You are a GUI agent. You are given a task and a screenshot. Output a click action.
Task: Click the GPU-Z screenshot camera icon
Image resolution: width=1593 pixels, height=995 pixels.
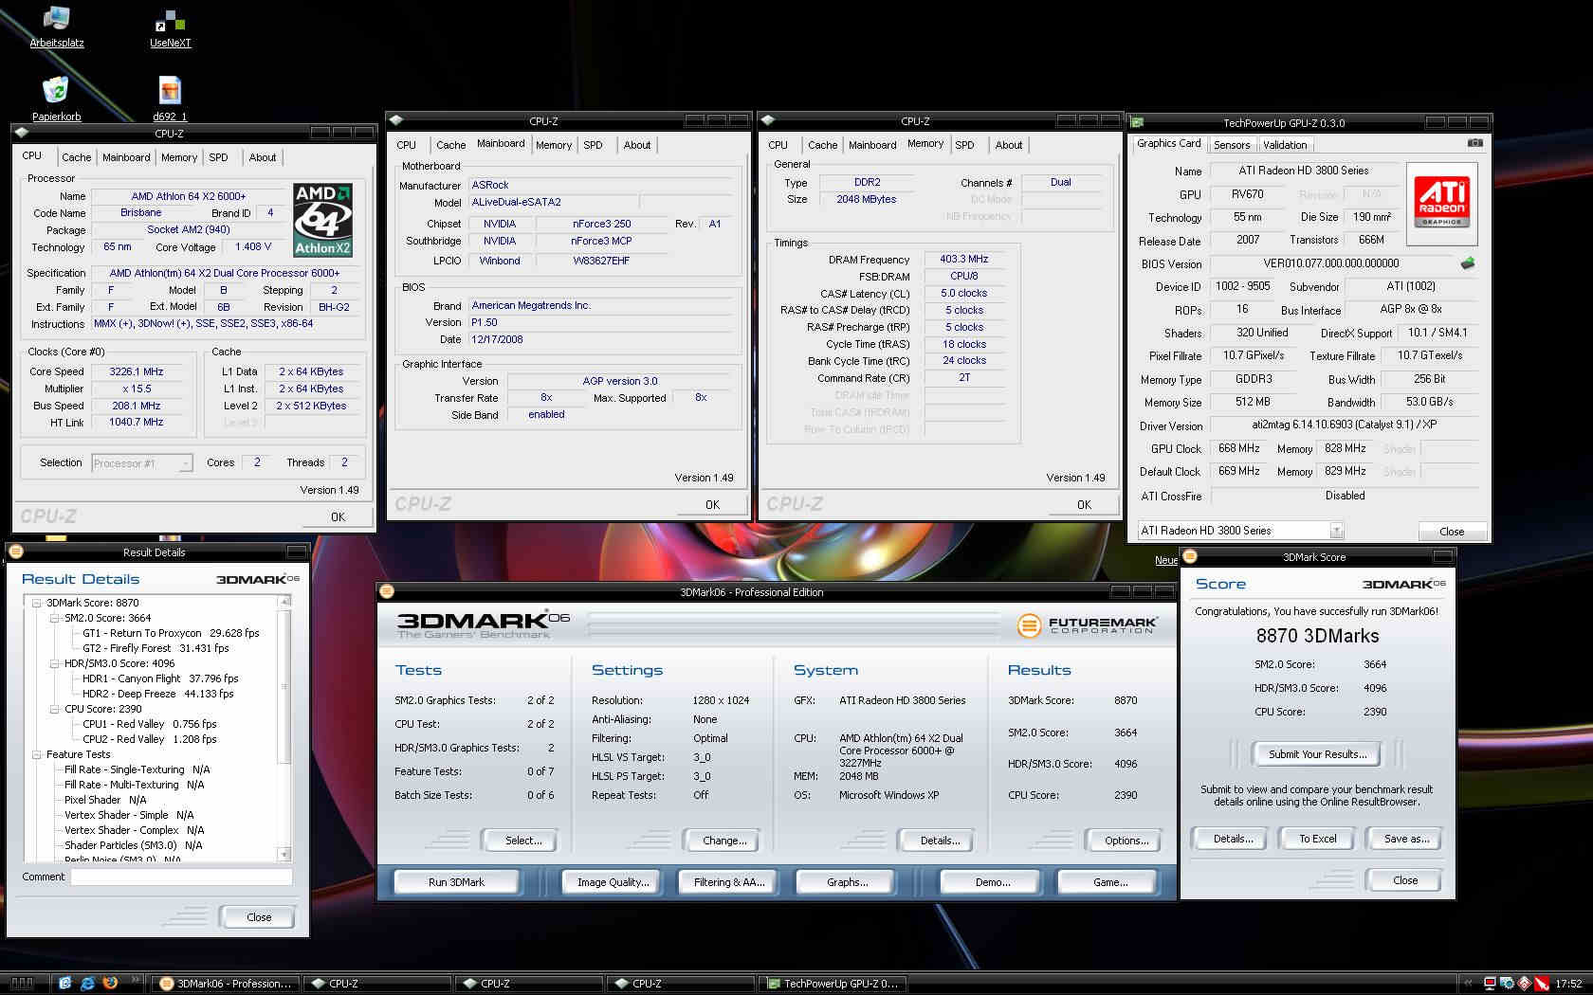pyautogui.click(x=1475, y=143)
